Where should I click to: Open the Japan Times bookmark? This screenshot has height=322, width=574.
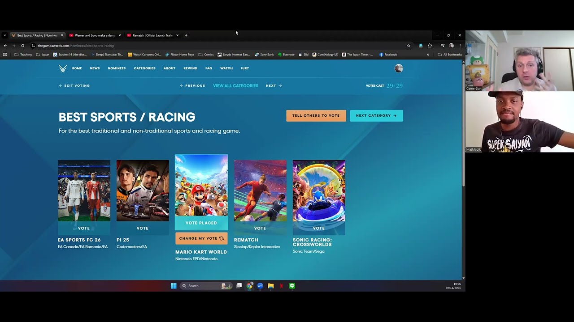click(x=357, y=55)
